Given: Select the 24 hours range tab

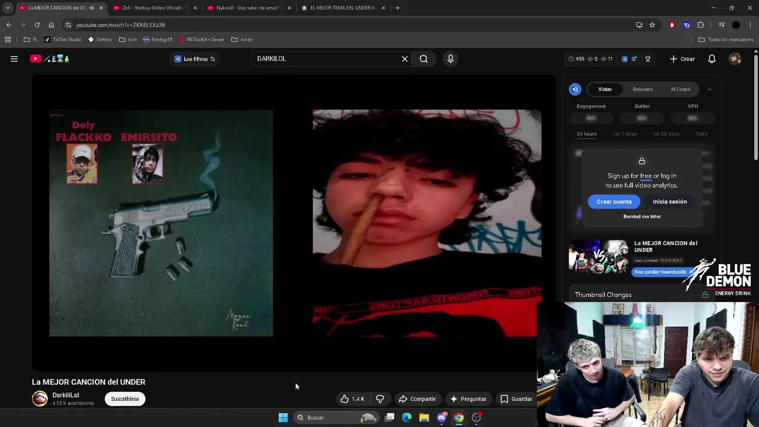Looking at the screenshot, I should tap(586, 134).
